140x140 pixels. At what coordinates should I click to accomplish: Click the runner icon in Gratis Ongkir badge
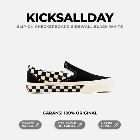pos(37,124)
